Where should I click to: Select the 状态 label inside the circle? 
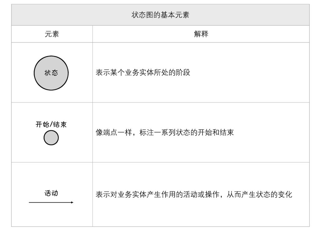click(x=51, y=73)
